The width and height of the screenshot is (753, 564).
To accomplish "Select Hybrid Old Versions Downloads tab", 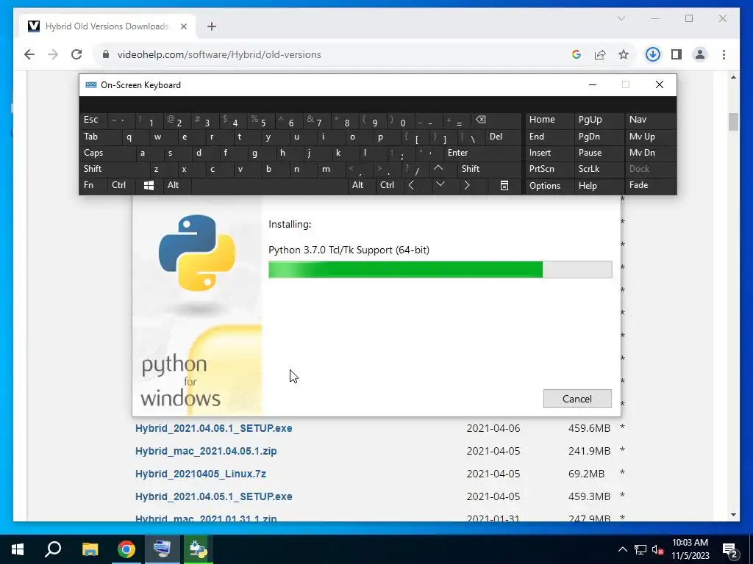I will [x=107, y=26].
